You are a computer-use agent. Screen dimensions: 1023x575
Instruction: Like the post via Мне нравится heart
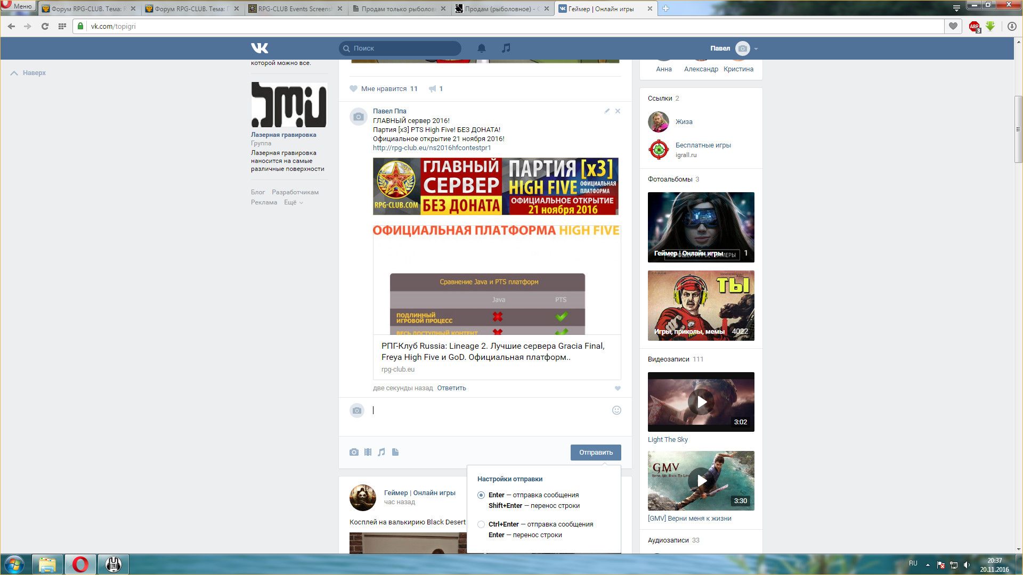point(354,89)
